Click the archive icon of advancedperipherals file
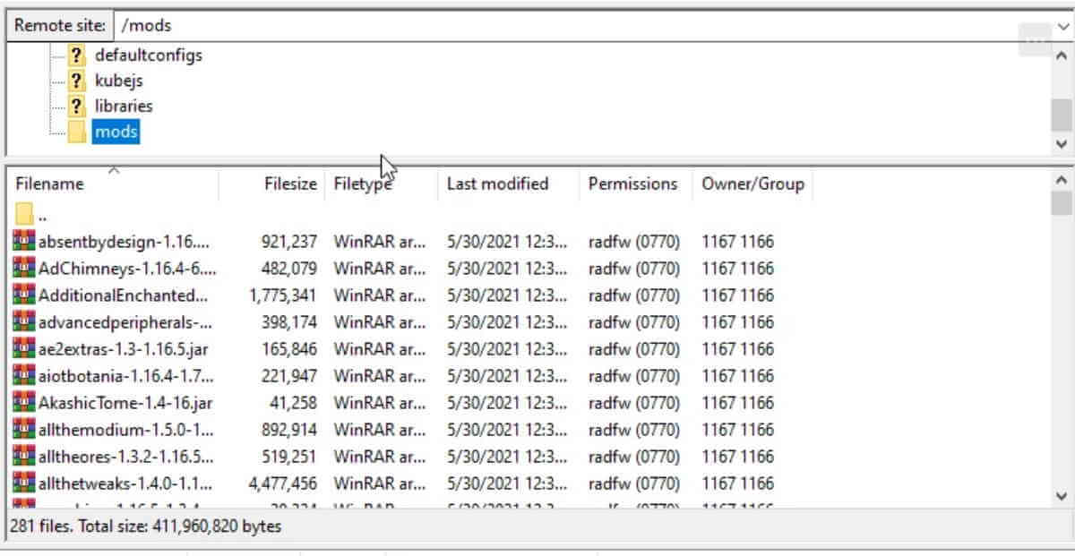 [x=24, y=321]
